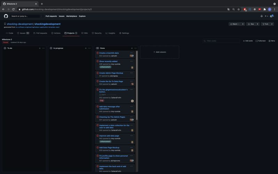Go back with the browser back arrow
This screenshot has height=174, width=278.
click(x=3, y=9)
